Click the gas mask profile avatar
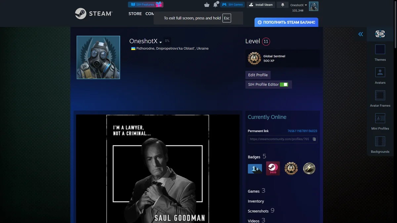397x223 pixels. (98, 57)
